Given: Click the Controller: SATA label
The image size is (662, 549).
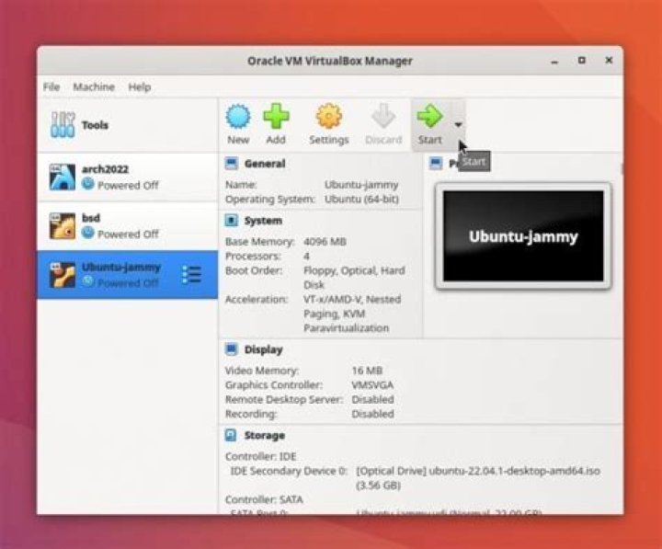Looking at the screenshot, I should pos(264,499).
